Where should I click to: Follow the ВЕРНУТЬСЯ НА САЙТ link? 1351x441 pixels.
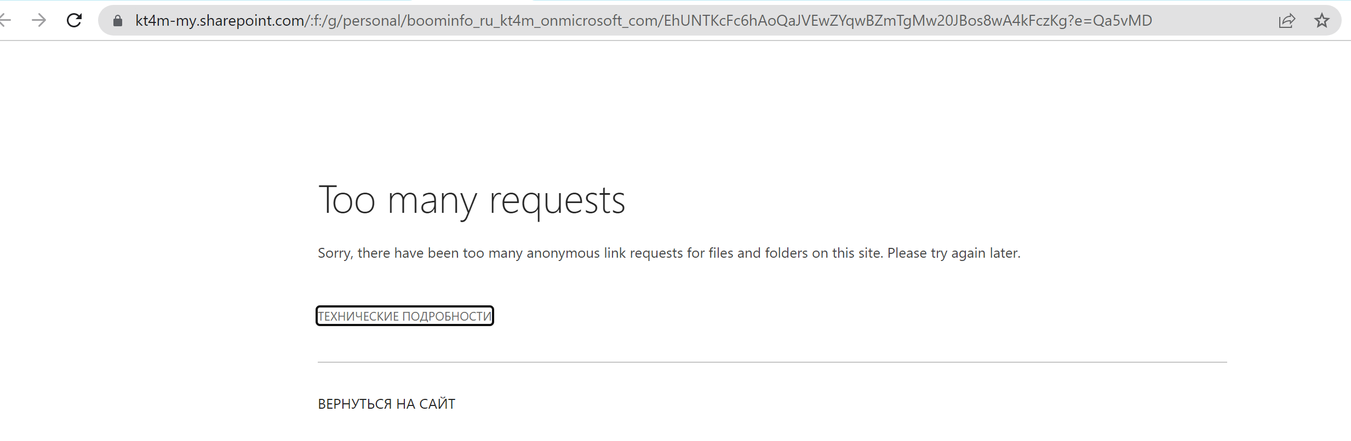coord(386,404)
